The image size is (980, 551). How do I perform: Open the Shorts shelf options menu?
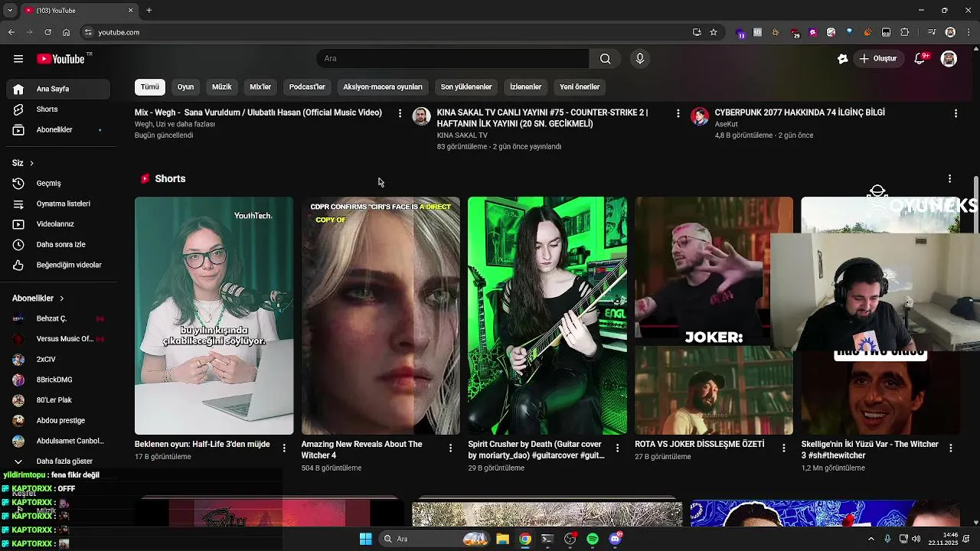[x=949, y=178]
